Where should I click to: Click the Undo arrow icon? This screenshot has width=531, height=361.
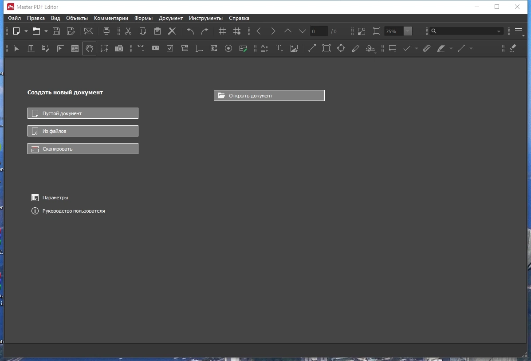[x=190, y=31]
